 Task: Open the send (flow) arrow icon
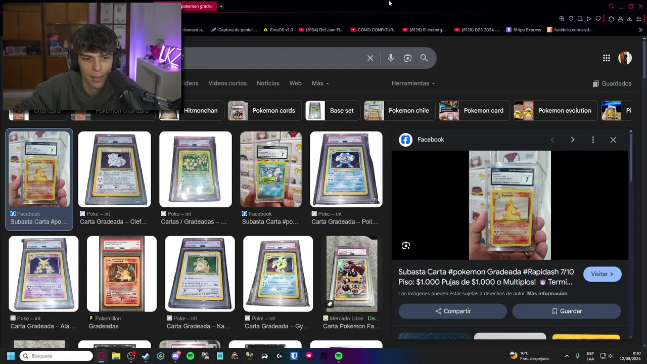(589, 19)
